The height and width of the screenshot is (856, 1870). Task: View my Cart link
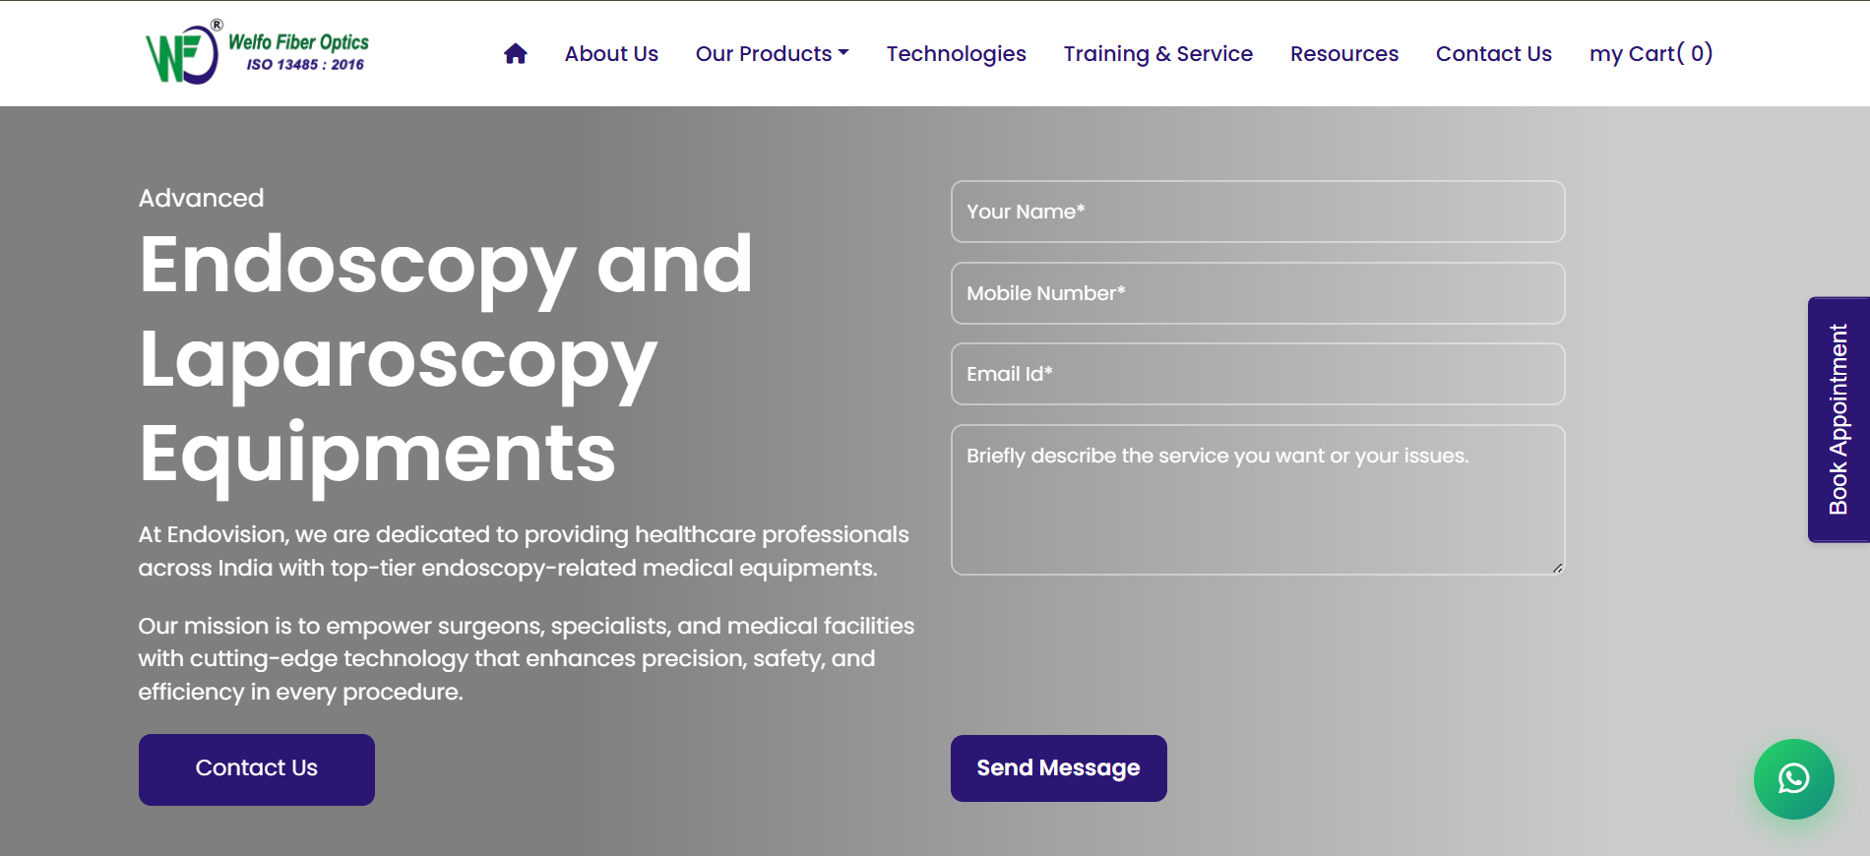(1651, 54)
